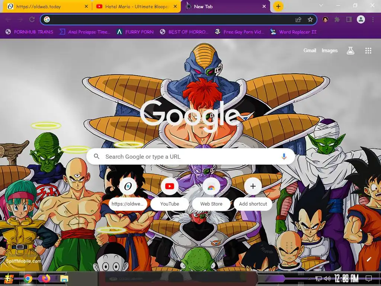Open the Web Store shortcut tile

click(x=211, y=194)
